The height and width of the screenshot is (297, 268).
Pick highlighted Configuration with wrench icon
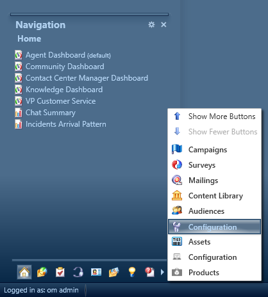tap(214, 227)
